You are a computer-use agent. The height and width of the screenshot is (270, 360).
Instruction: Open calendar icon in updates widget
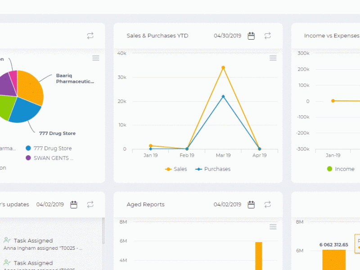pyautogui.click(x=74, y=204)
